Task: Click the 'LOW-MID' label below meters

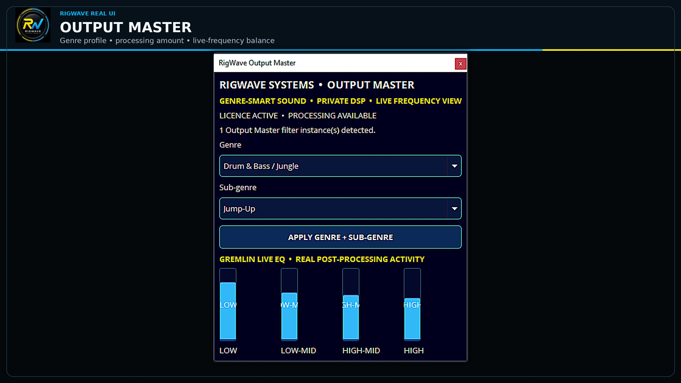Action: [298, 351]
